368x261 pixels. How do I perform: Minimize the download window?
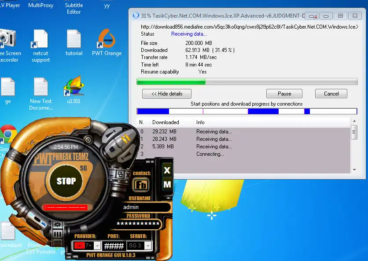click(326, 16)
